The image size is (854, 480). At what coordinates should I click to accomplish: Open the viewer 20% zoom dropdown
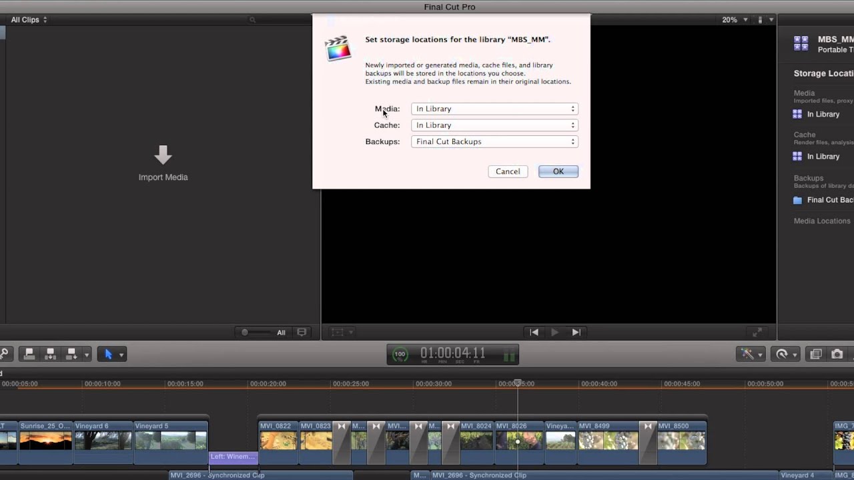tap(735, 20)
